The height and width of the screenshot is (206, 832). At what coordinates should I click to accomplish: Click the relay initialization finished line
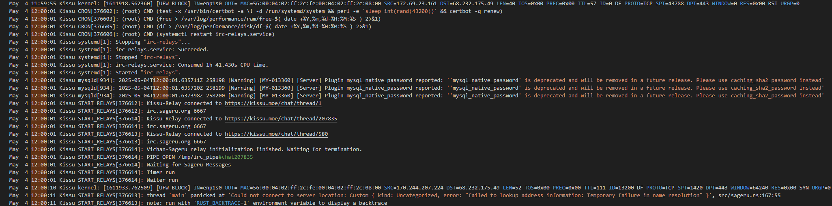tap(185, 149)
